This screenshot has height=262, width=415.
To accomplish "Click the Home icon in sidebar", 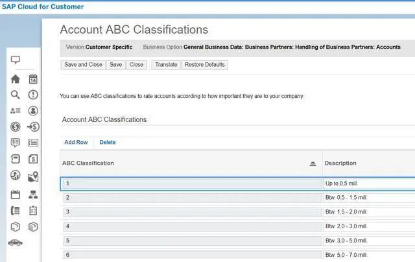I will click(16, 79).
